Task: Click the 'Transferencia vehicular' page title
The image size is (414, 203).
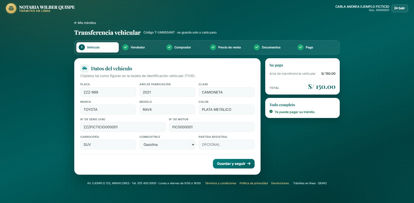Action: [x=107, y=32]
